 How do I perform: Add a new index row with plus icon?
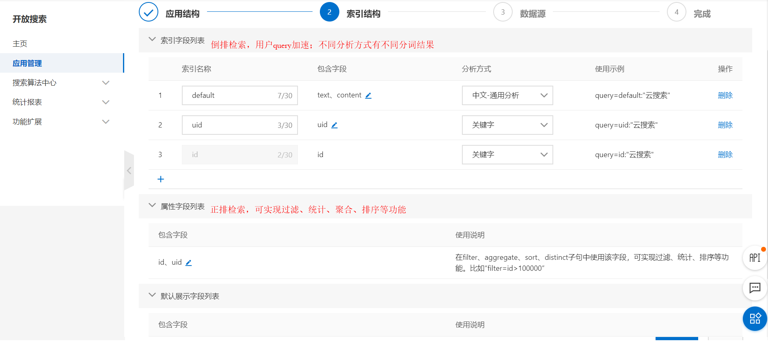(x=161, y=179)
